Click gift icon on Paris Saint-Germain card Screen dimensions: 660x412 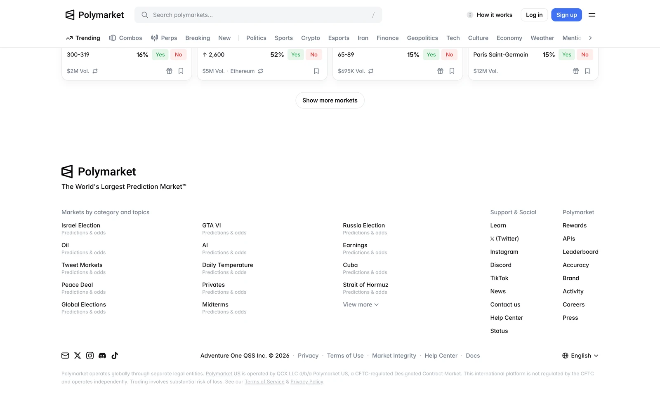pyautogui.click(x=576, y=71)
